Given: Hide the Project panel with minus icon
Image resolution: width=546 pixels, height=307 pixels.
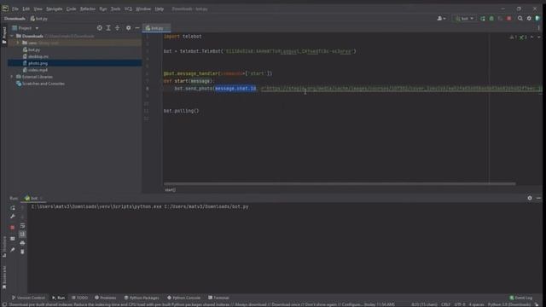Looking at the screenshot, I should pyautogui.click(x=137, y=28).
